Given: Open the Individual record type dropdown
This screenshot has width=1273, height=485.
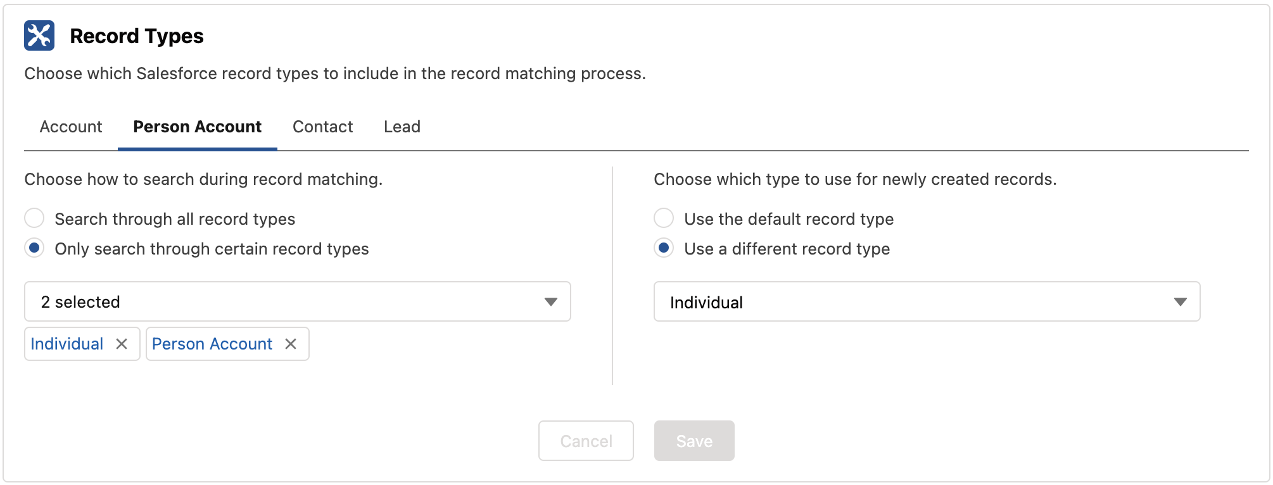Looking at the screenshot, I should pyautogui.click(x=912, y=302).
